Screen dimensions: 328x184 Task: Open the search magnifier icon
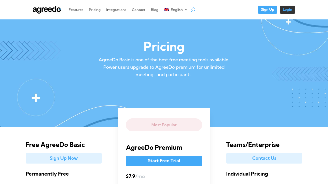[193, 10]
